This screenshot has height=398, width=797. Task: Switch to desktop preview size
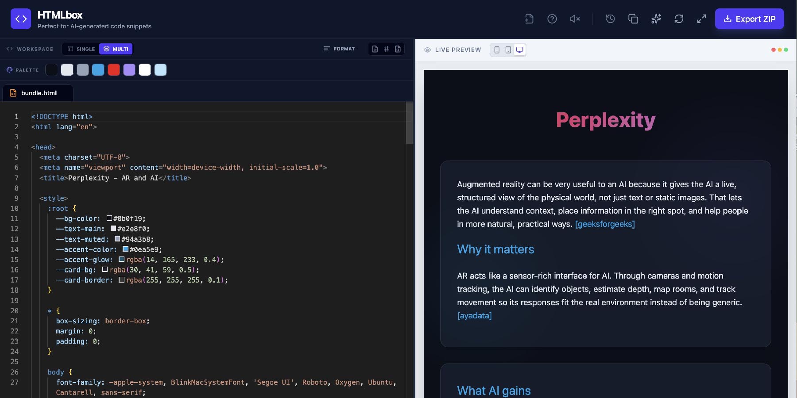click(x=520, y=50)
